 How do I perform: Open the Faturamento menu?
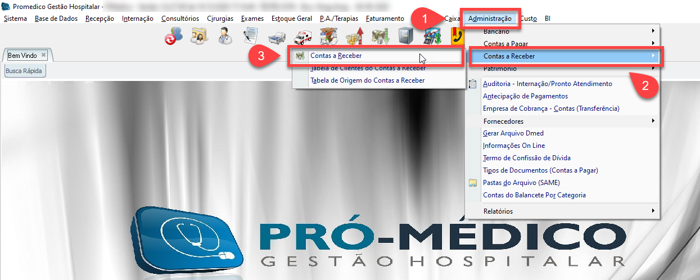tap(385, 19)
